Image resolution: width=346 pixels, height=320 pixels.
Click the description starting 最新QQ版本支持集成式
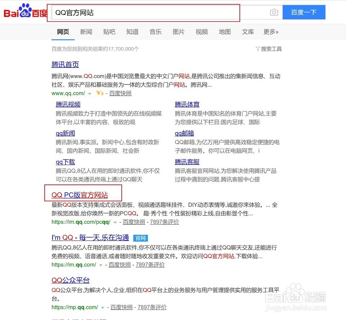(165, 209)
